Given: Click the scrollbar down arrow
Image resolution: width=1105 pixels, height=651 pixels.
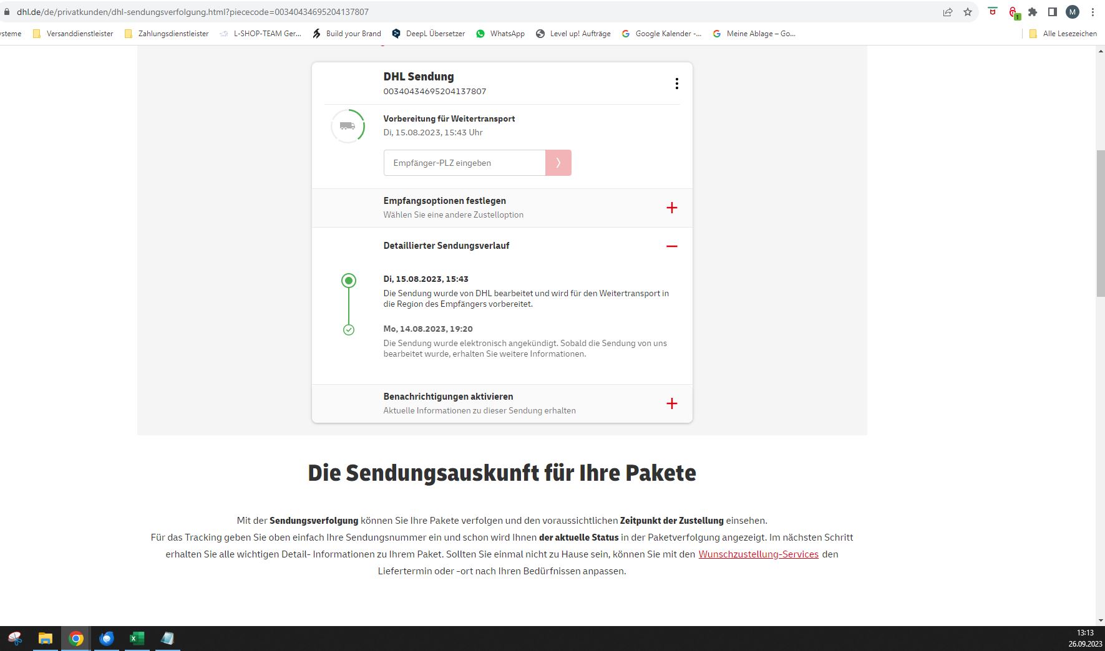Looking at the screenshot, I should click(x=1101, y=620).
